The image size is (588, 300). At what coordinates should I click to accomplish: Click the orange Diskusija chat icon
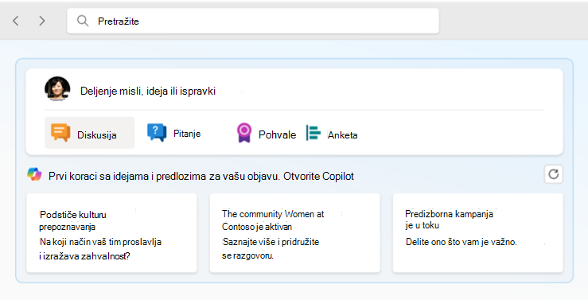click(x=60, y=133)
